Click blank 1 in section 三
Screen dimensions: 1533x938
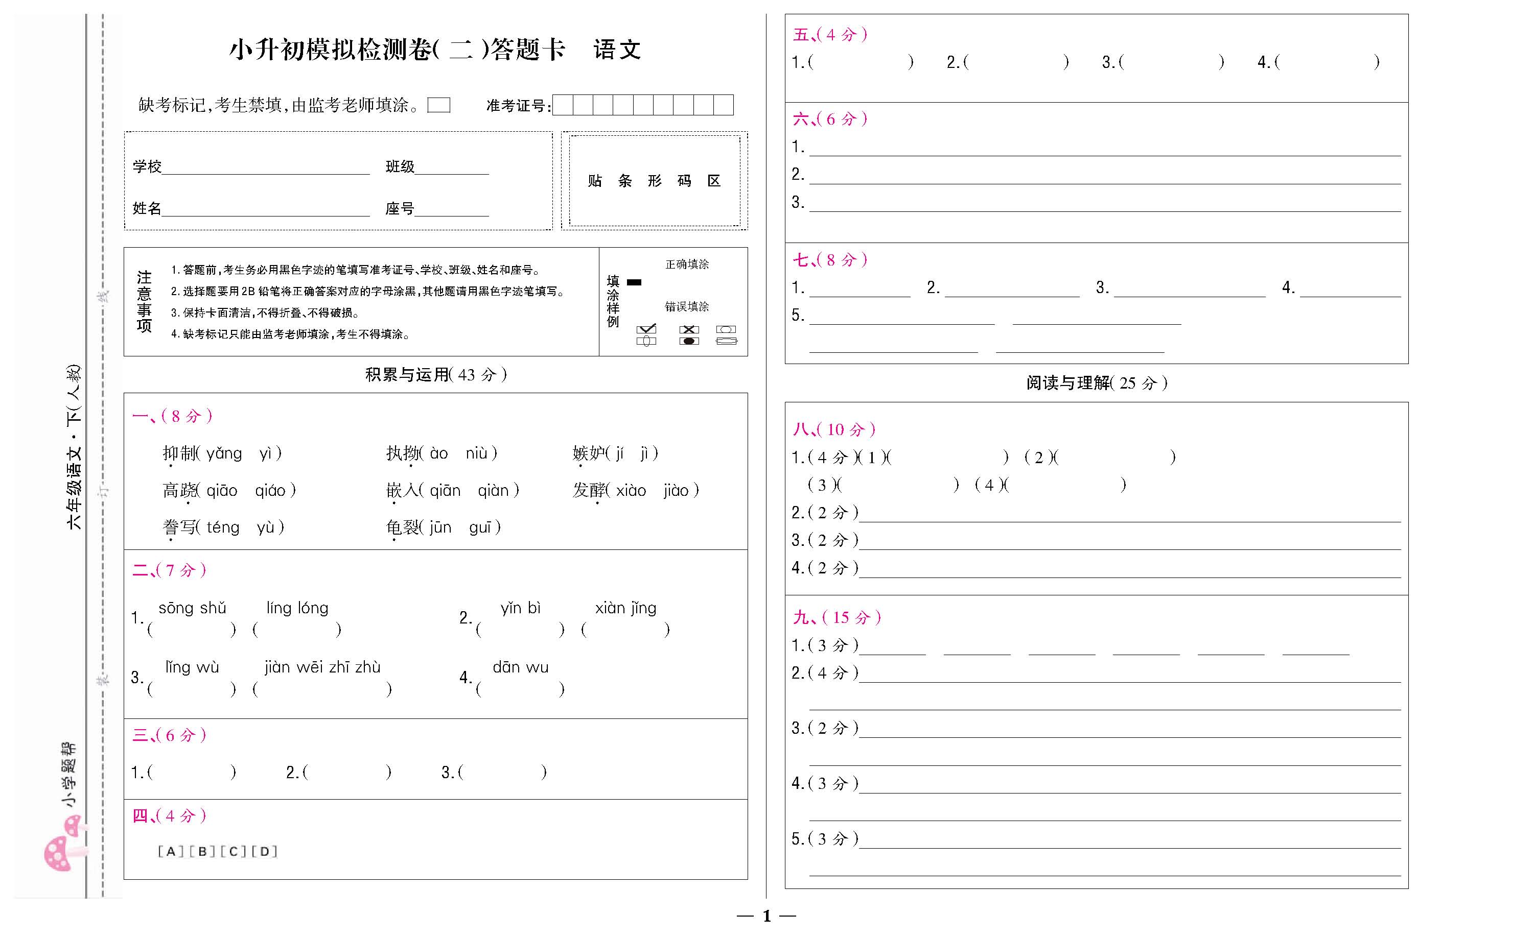(x=192, y=772)
